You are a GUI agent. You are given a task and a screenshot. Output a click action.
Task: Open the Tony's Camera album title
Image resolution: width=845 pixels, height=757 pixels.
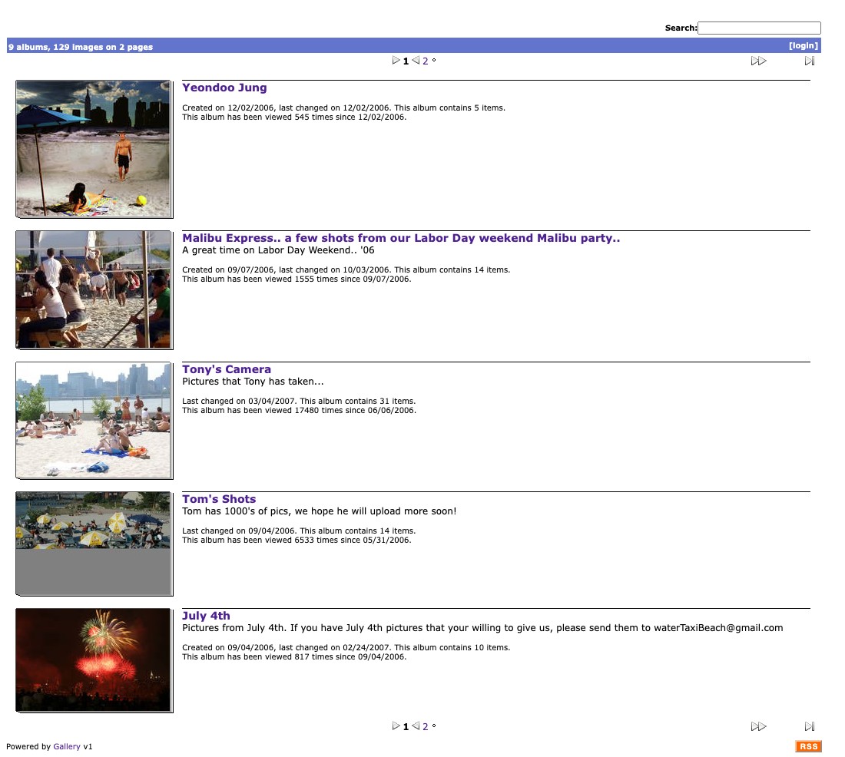pyautogui.click(x=227, y=369)
